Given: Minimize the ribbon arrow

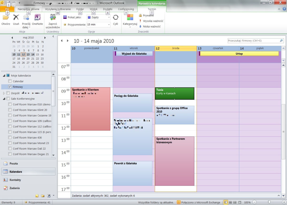Looking at the screenshot, I should (279, 9).
